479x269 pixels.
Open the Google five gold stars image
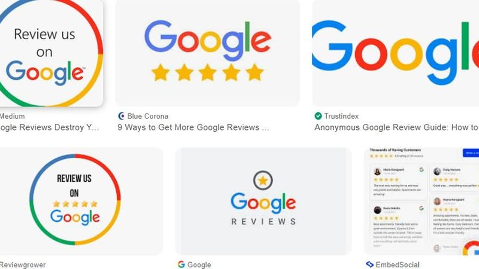pyautogui.click(x=208, y=53)
